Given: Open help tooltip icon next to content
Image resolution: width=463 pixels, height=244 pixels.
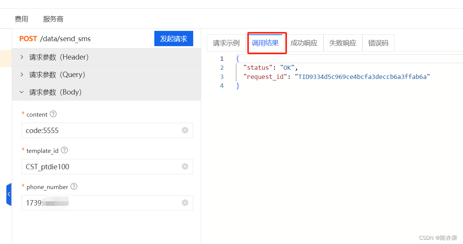Looking at the screenshot, I should (53, 114).
